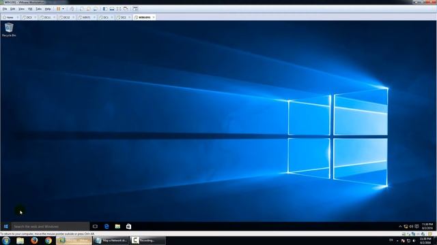The image size is (437, 245).
Task: Click the revert to snapshot toolbar icon
Action: (89, 9)
